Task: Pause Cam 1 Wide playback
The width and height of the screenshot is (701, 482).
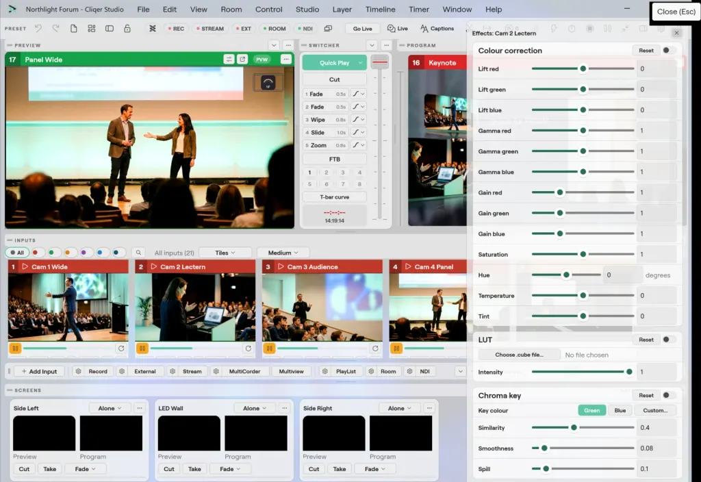Action: (x=15, y=348)
